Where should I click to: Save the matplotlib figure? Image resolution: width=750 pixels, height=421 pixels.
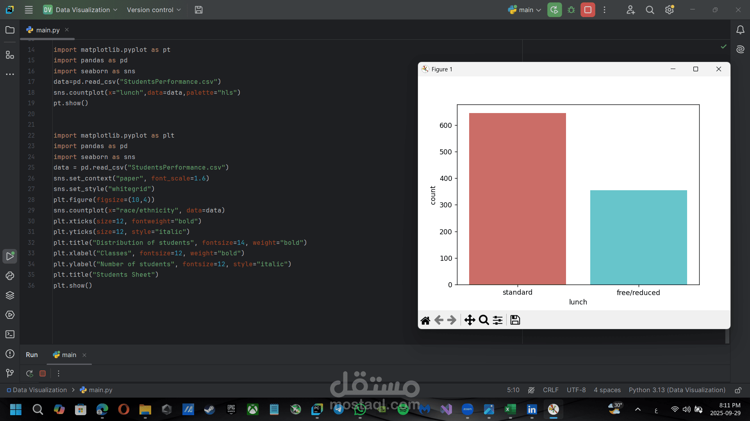coord(515,320)
